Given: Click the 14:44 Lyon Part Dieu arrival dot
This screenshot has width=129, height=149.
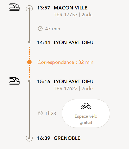Looking at the screenshot, I should click(x=29, y=42).
